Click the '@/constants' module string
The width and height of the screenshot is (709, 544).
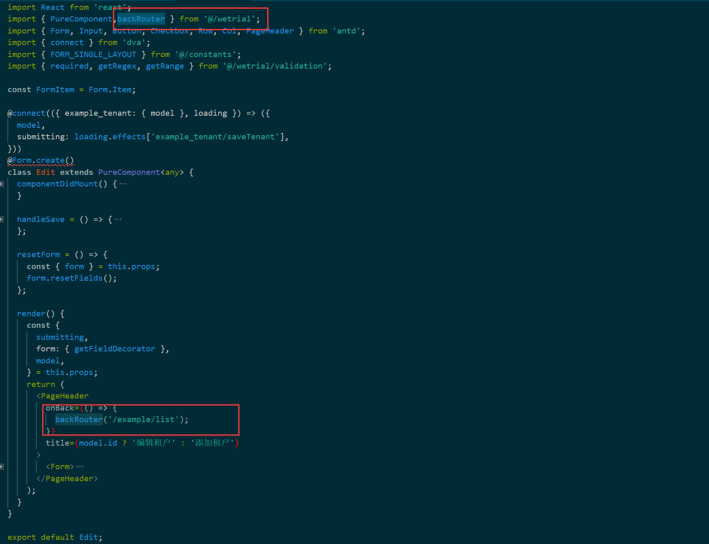pyautogui.click(x=206, y=55)
